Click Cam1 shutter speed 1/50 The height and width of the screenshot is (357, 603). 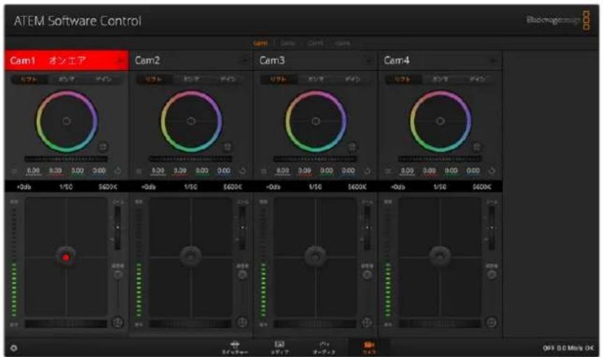coord(66,187)
